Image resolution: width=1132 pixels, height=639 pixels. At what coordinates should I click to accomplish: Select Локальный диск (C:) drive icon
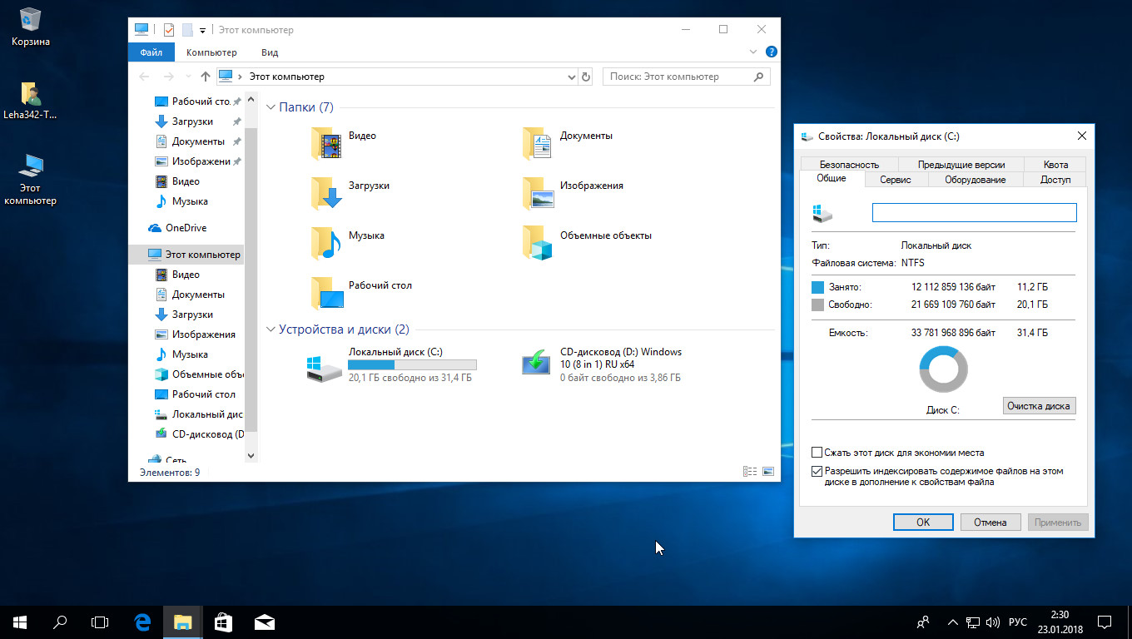tap(324, 366)
